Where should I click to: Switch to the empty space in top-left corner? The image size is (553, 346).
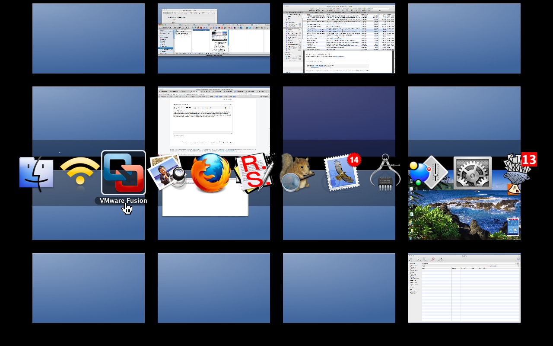click(x=89, y=38)
